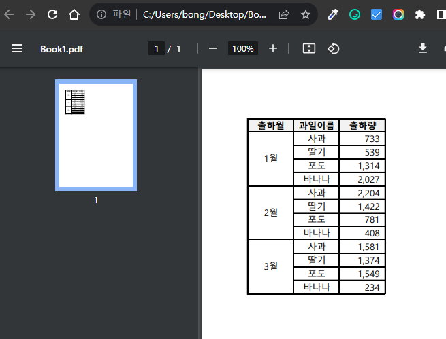
Task: Click 딸기 in the 1,374 row
Action: [x=317, y=260]
